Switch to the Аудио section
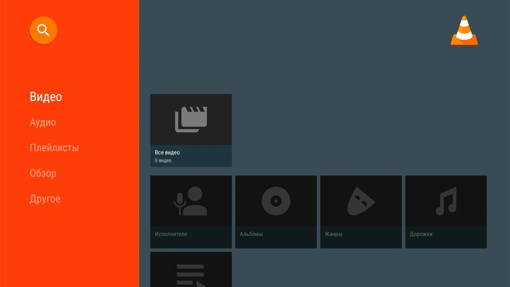The height and width of the screenshot is (287, 510). (43, 122)
